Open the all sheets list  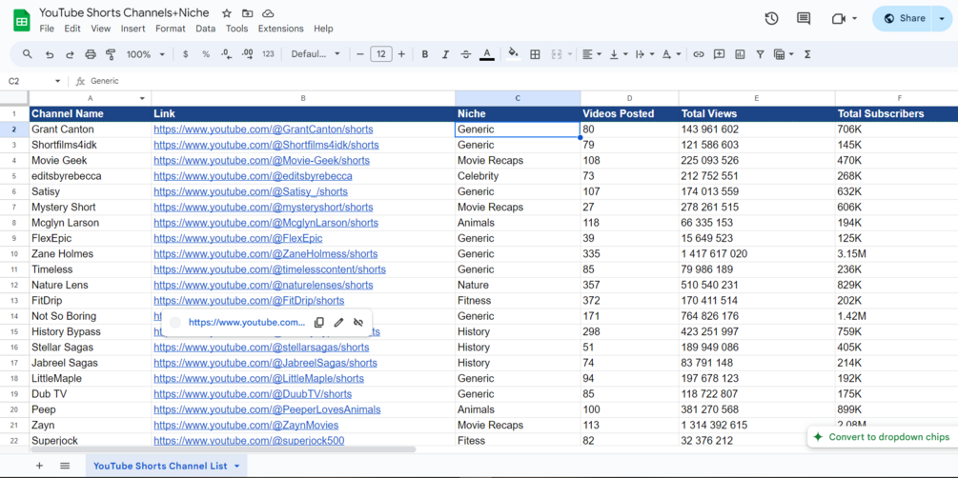pyautogui.click(x=65, y=466)
